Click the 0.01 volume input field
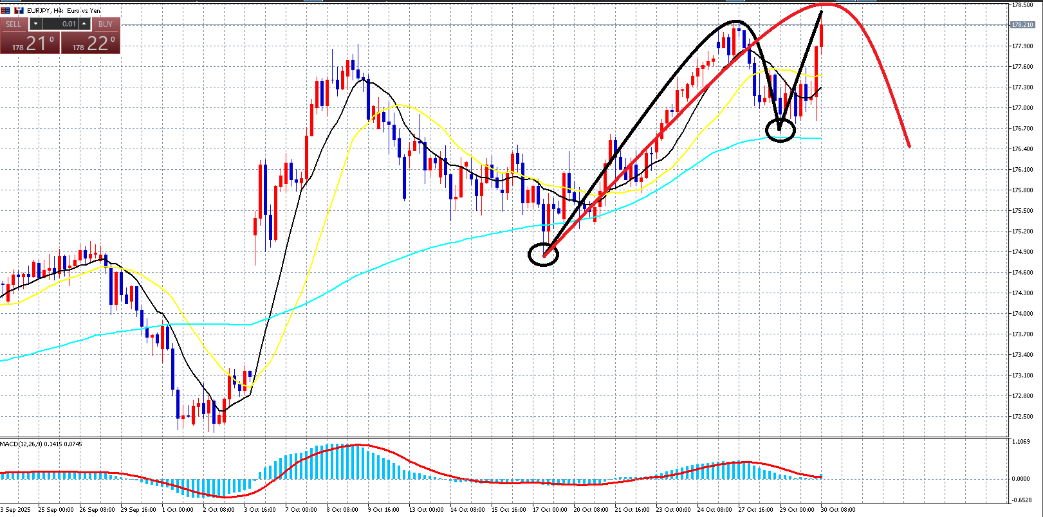 (x=61, y=24)
